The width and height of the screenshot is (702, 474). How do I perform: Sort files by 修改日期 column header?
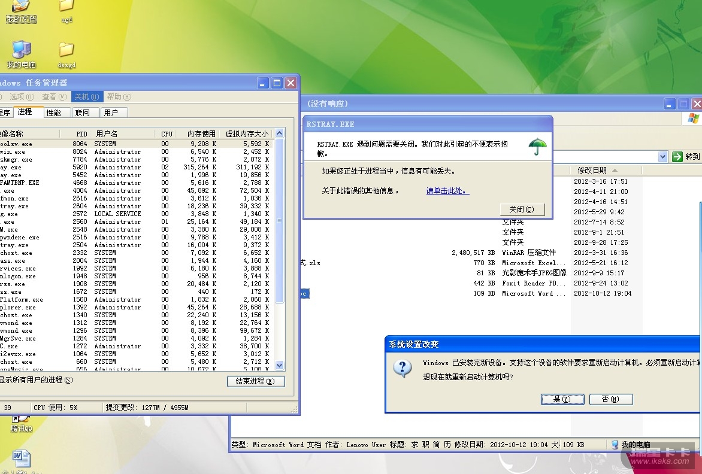point(592,171)
